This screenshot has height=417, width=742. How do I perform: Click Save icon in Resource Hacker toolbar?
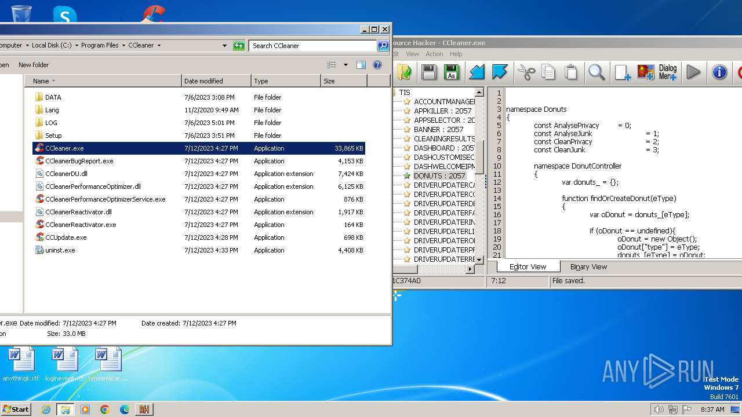pyautogui.click(x=429, y=72)
